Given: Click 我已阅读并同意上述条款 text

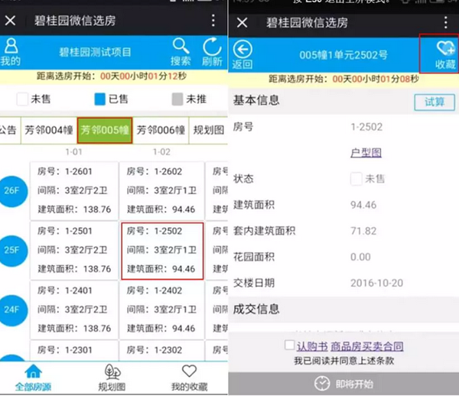Looking at the screenshot, I should pos(343,361).
